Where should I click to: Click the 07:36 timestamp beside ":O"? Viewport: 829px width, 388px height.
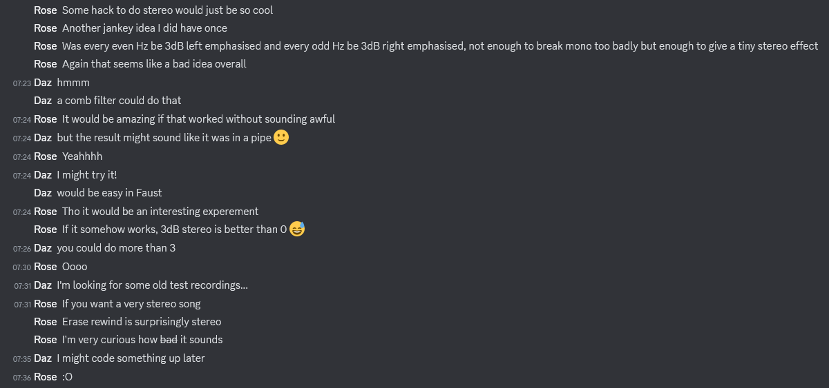(22, 377)
